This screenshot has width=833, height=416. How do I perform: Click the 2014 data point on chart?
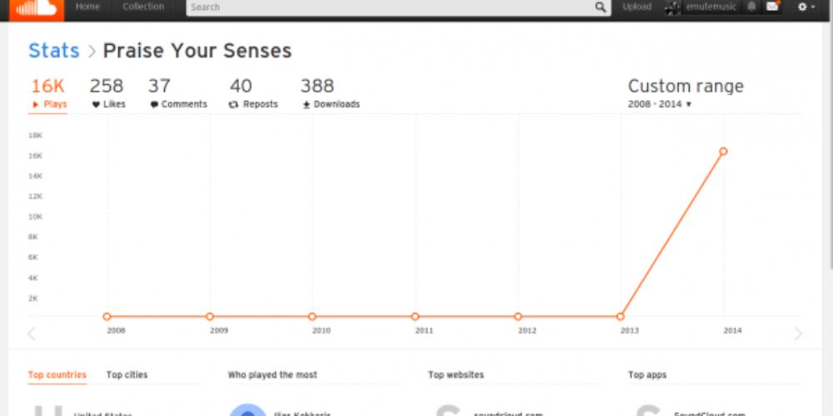point(723,151)
